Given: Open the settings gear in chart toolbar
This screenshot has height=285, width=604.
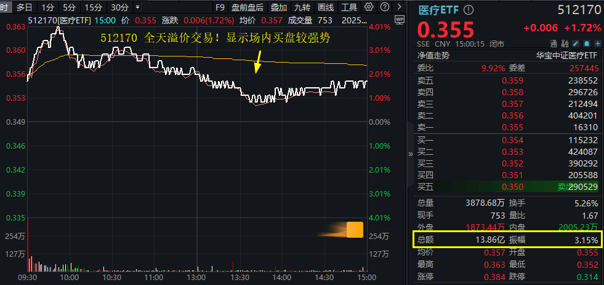Looking at the screenshot, I should coord(369,7).
